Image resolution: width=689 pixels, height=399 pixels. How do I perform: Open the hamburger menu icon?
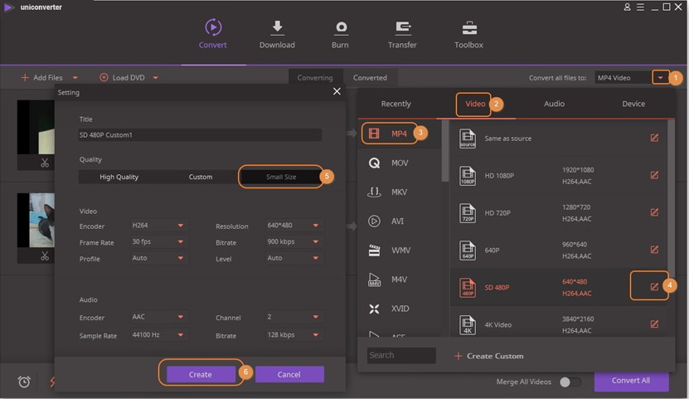[641, 7]
